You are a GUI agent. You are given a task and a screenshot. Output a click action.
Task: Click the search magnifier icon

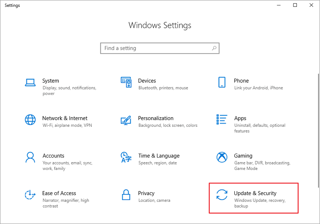[214, 48]
